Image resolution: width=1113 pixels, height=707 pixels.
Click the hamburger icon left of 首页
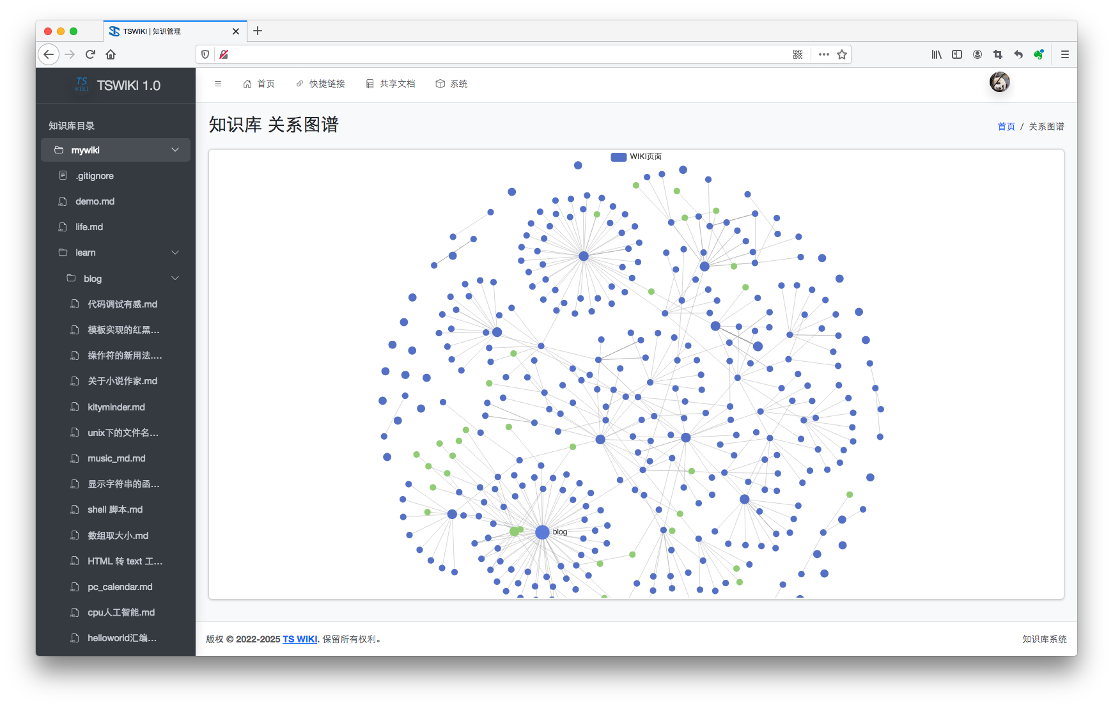[x=218, y=83]
